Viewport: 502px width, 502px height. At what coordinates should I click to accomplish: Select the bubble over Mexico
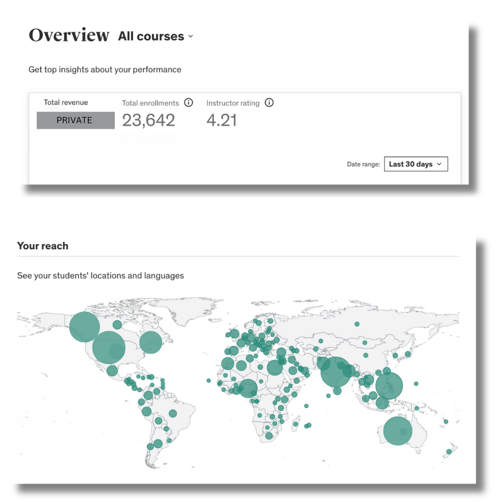pos(112,371)
